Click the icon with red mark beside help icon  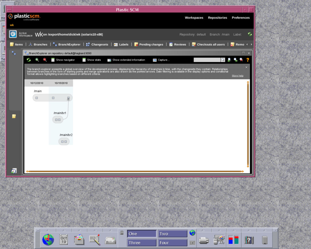click(x=241, y=60)
